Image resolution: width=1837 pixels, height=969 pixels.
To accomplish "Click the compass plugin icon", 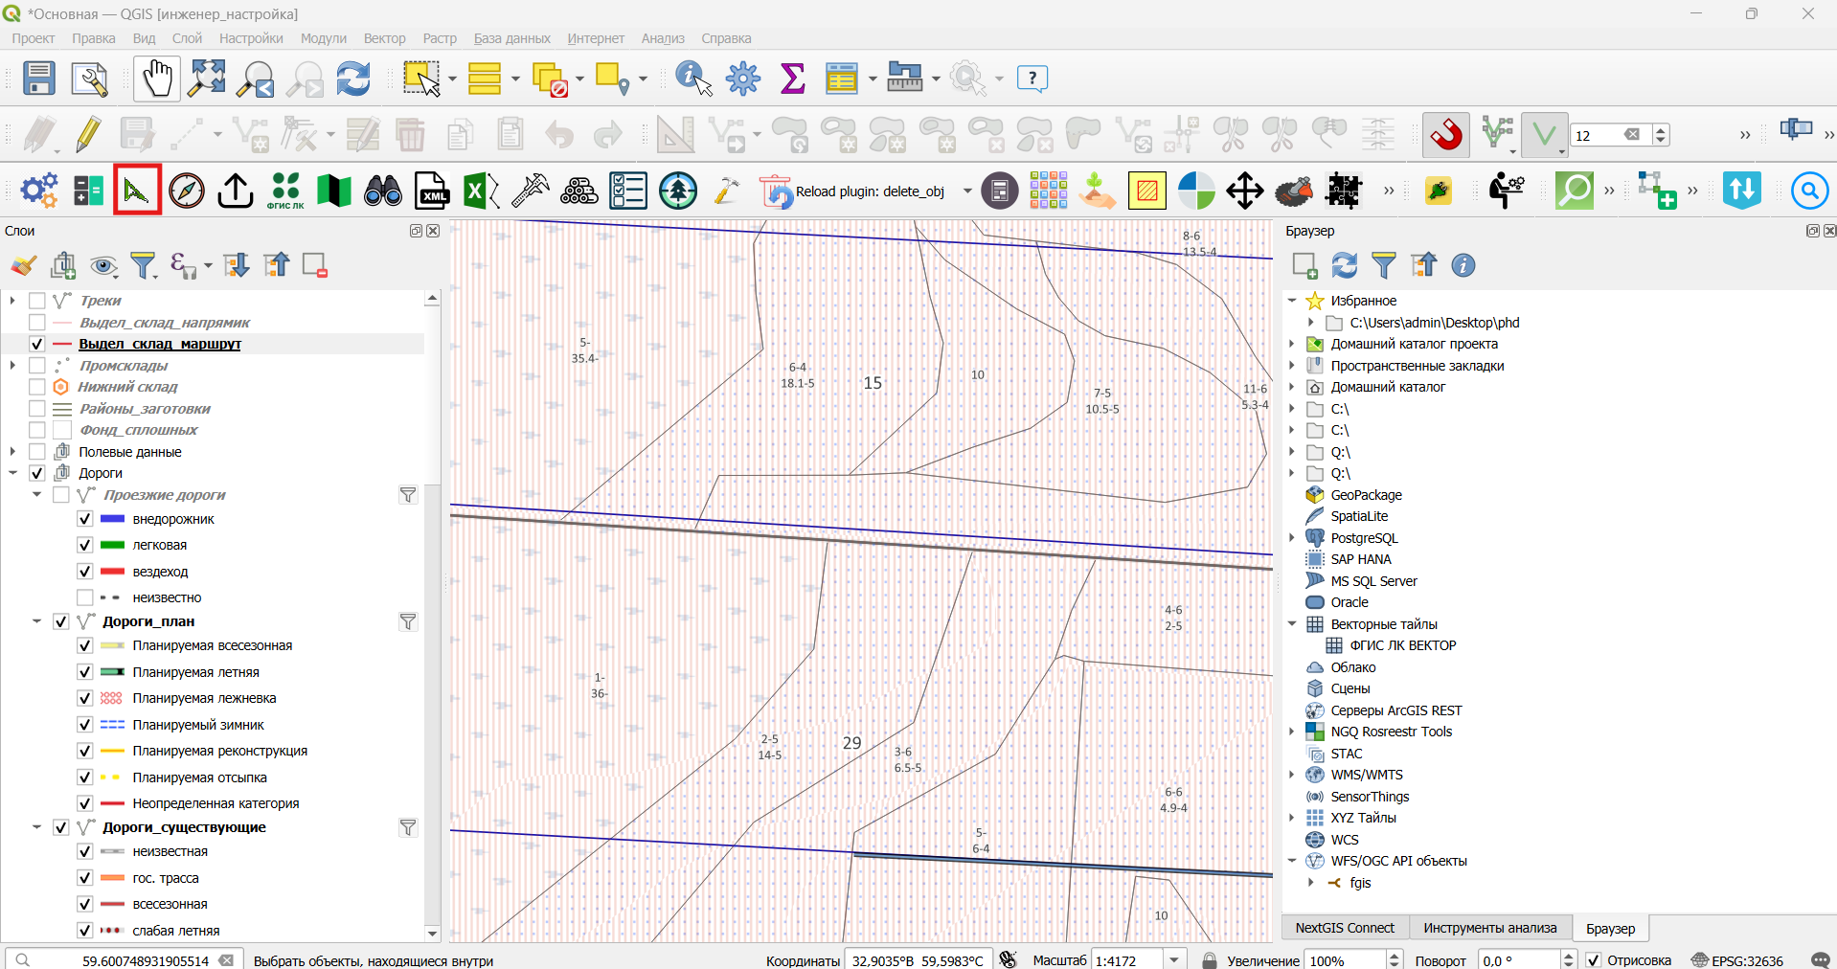I will click(x=187, y=192).
